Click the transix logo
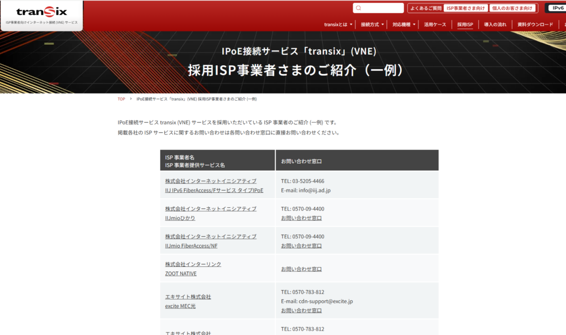The width and height of the screenshot is (566, 335). pyautogui.click(x=41, y=12)
